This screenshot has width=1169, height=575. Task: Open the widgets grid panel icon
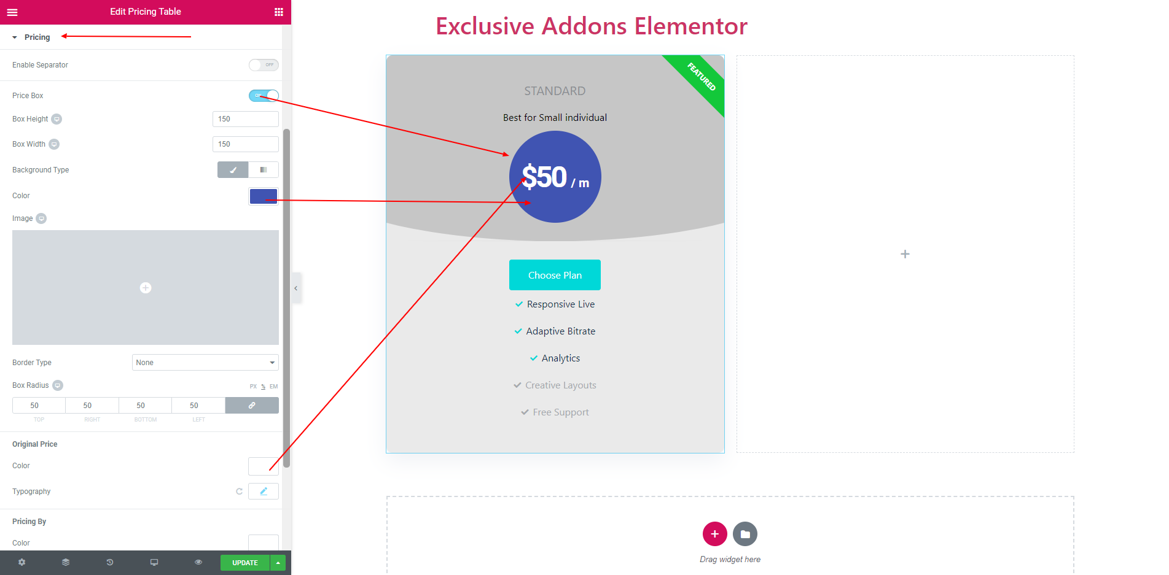tap(279, 12)
